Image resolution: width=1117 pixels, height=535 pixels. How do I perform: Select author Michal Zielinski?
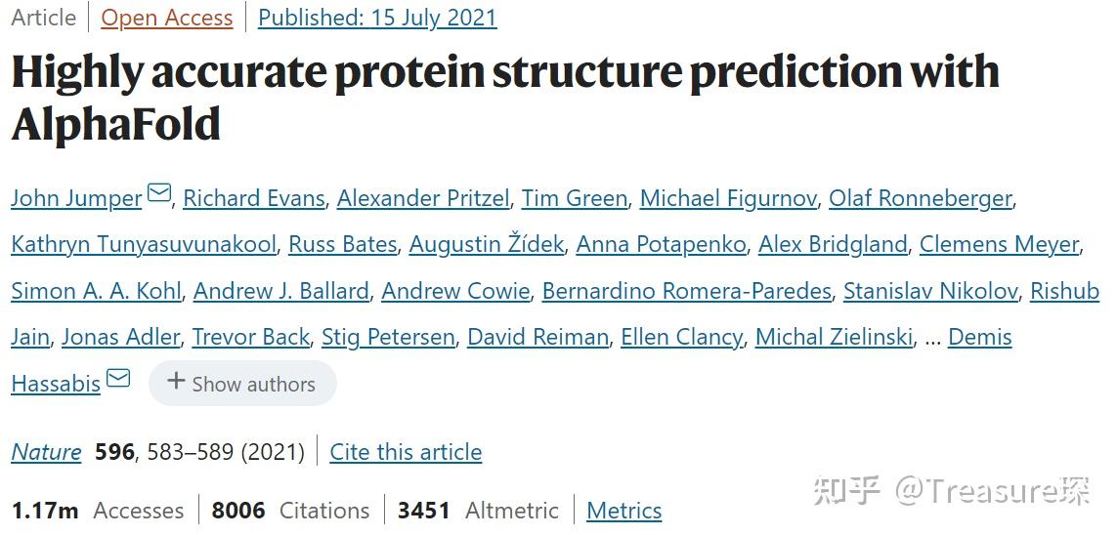pyautogui.click(x=834, y=337)
